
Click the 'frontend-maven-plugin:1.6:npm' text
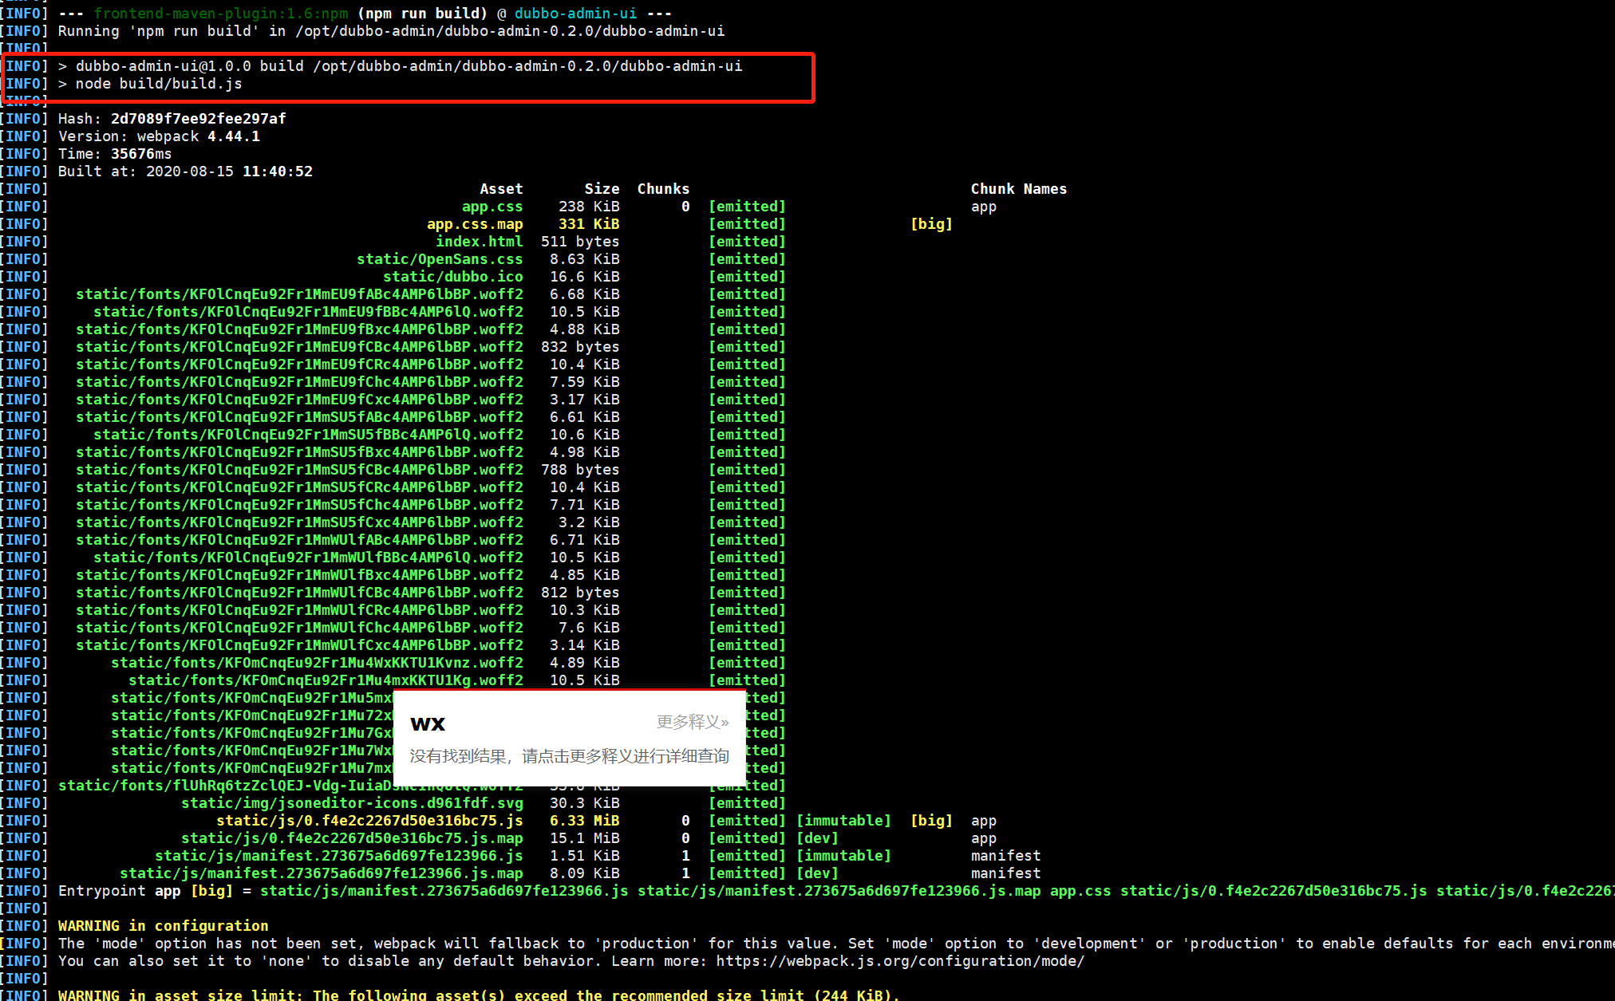220,14
